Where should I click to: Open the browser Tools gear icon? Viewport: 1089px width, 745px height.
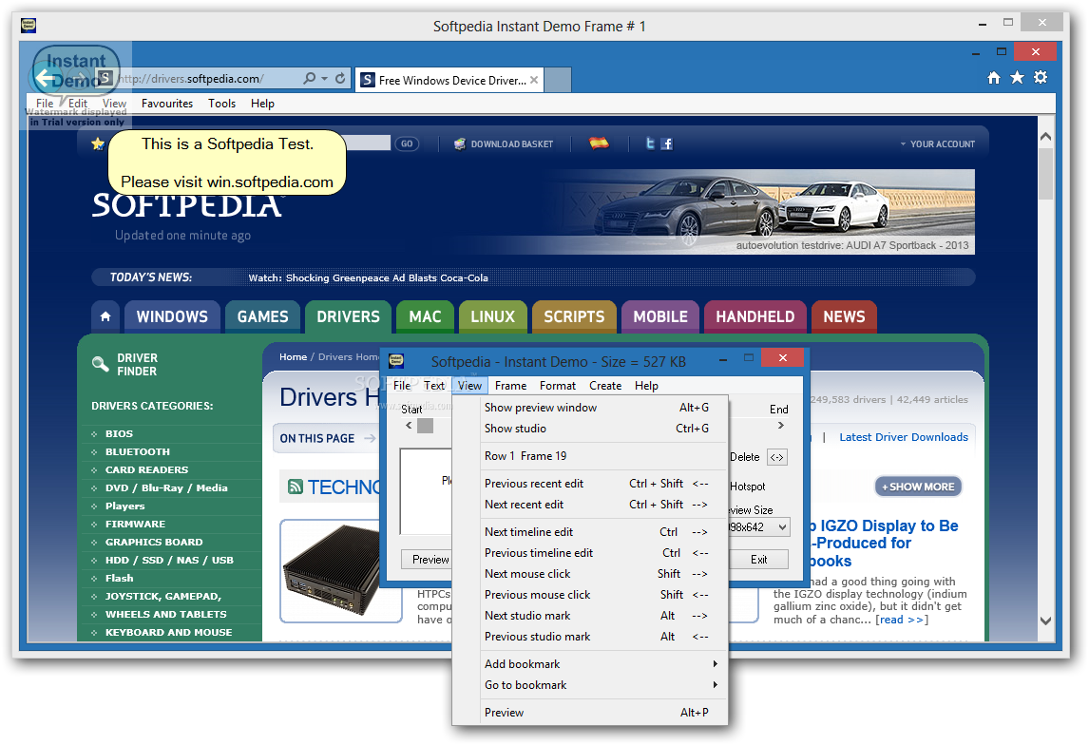(x=1041, y=77)
